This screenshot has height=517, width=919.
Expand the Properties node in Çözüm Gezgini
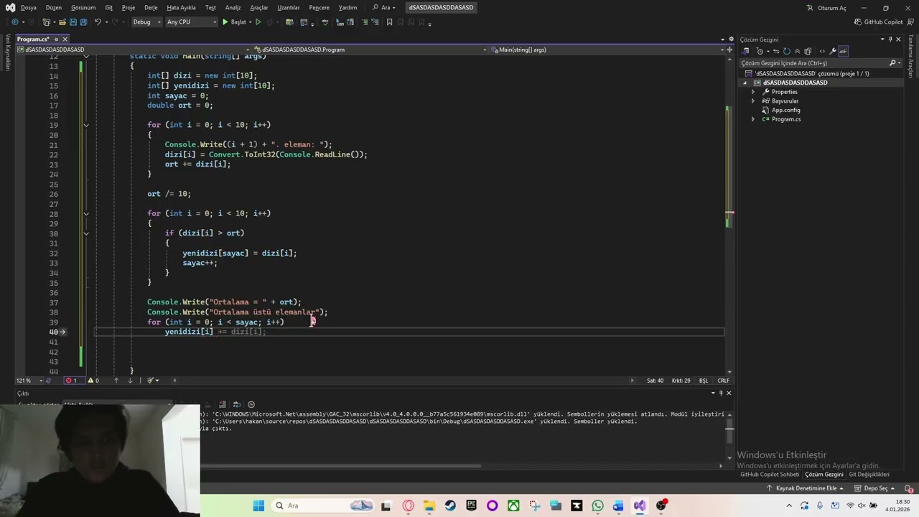(753, 92)
